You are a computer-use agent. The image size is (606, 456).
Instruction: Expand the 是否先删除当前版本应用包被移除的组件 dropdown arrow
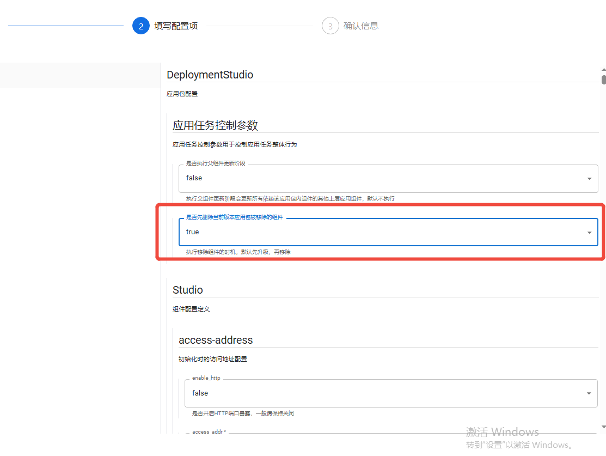[589, 233]
